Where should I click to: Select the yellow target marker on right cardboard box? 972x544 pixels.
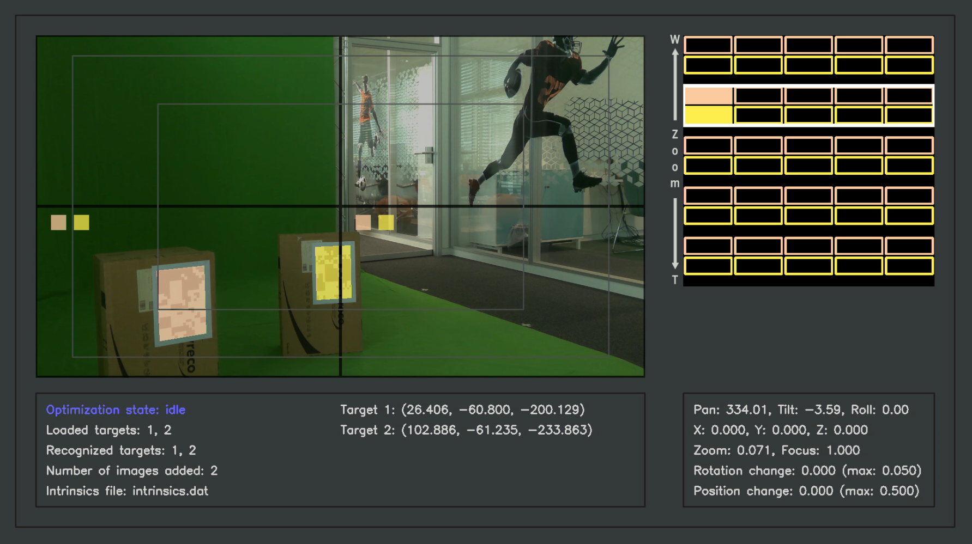tap(333, 272)
